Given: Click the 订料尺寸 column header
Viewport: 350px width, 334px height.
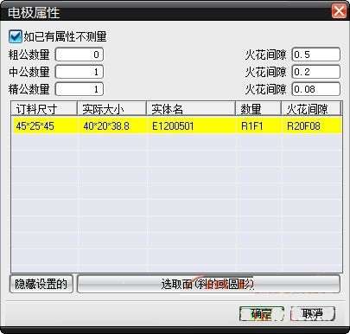Looking at the screenshot, I should coord(44,109).
